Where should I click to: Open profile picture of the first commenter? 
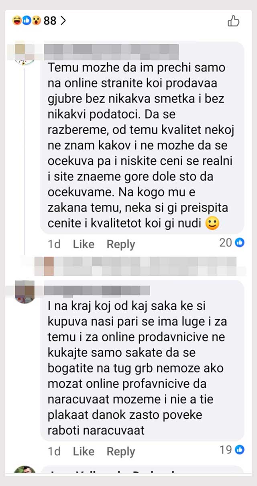[x=25, y=53]
